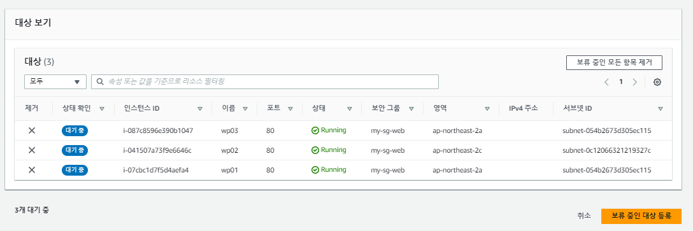The width and height of the screenshot is (693, 231).
Task: Click the 제거 column header
Action: coord(32,108)
